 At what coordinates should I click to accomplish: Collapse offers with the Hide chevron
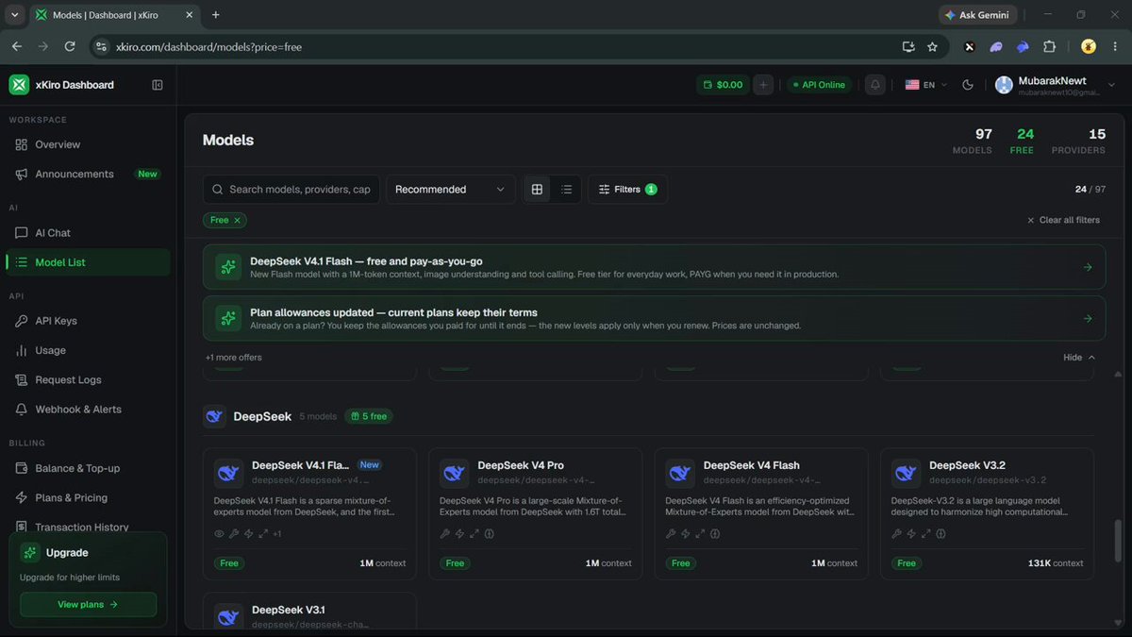coord(1079,358)
